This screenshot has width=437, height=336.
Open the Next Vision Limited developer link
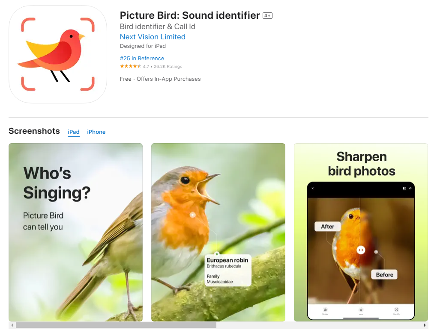click(153, 37)
